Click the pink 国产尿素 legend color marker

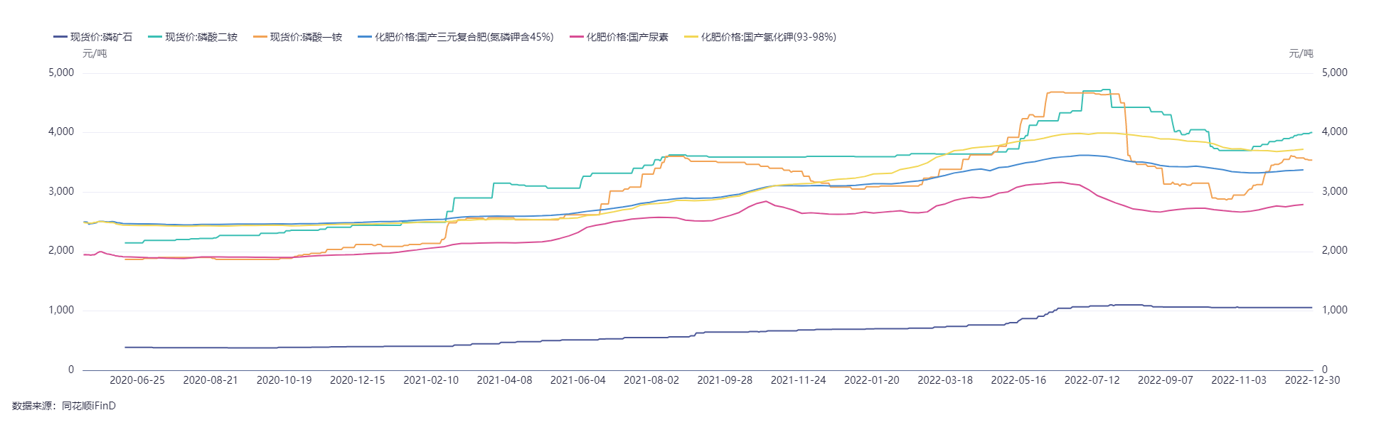tap(576, 37)
